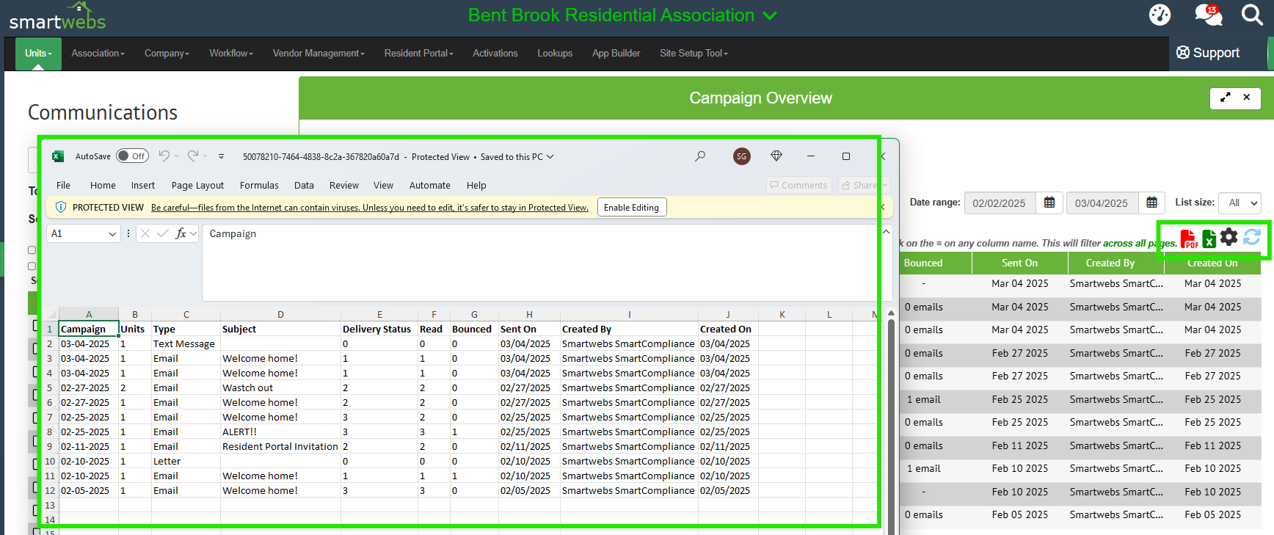The width and height of the screenshot is (1274, 535).
Task: Open the Vendor Management menu
Action: pyautogui.click(x=318, y=54)
